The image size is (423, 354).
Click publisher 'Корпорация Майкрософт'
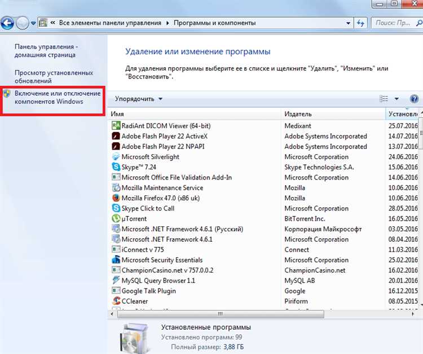tap(323, 229)
